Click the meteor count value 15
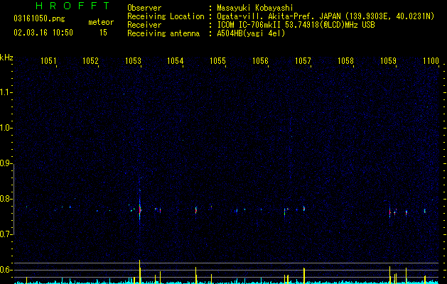The height and width of the screenshot is (284, 447). [x=103, y=33]
